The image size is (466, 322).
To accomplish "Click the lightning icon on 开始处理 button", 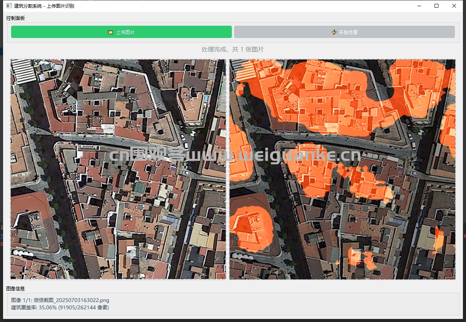I will coord(334,32).
